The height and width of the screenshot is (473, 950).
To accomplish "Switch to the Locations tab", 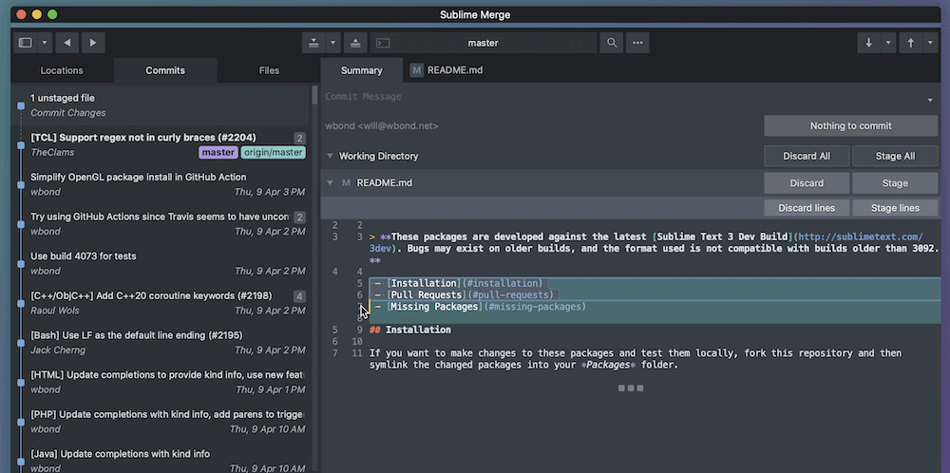I will (62, 70).
